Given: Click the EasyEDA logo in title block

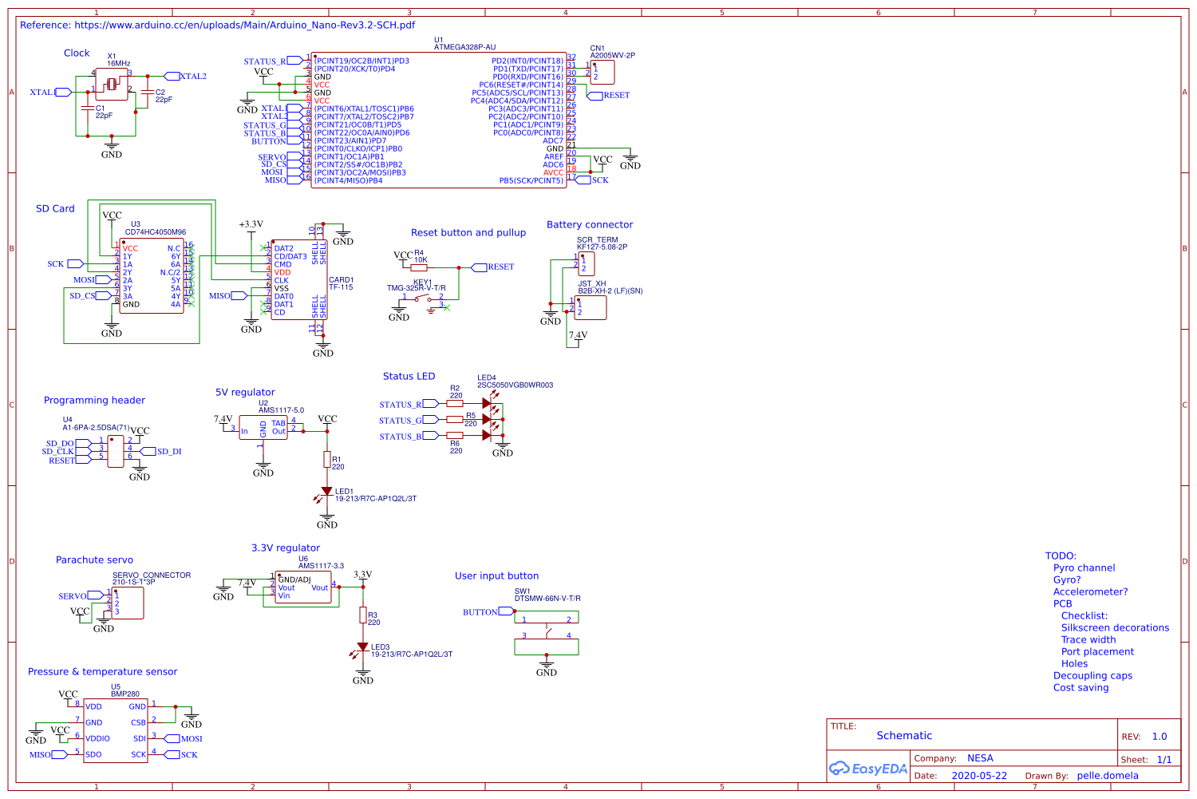Looking at the screenshot, I should [868, 769].
